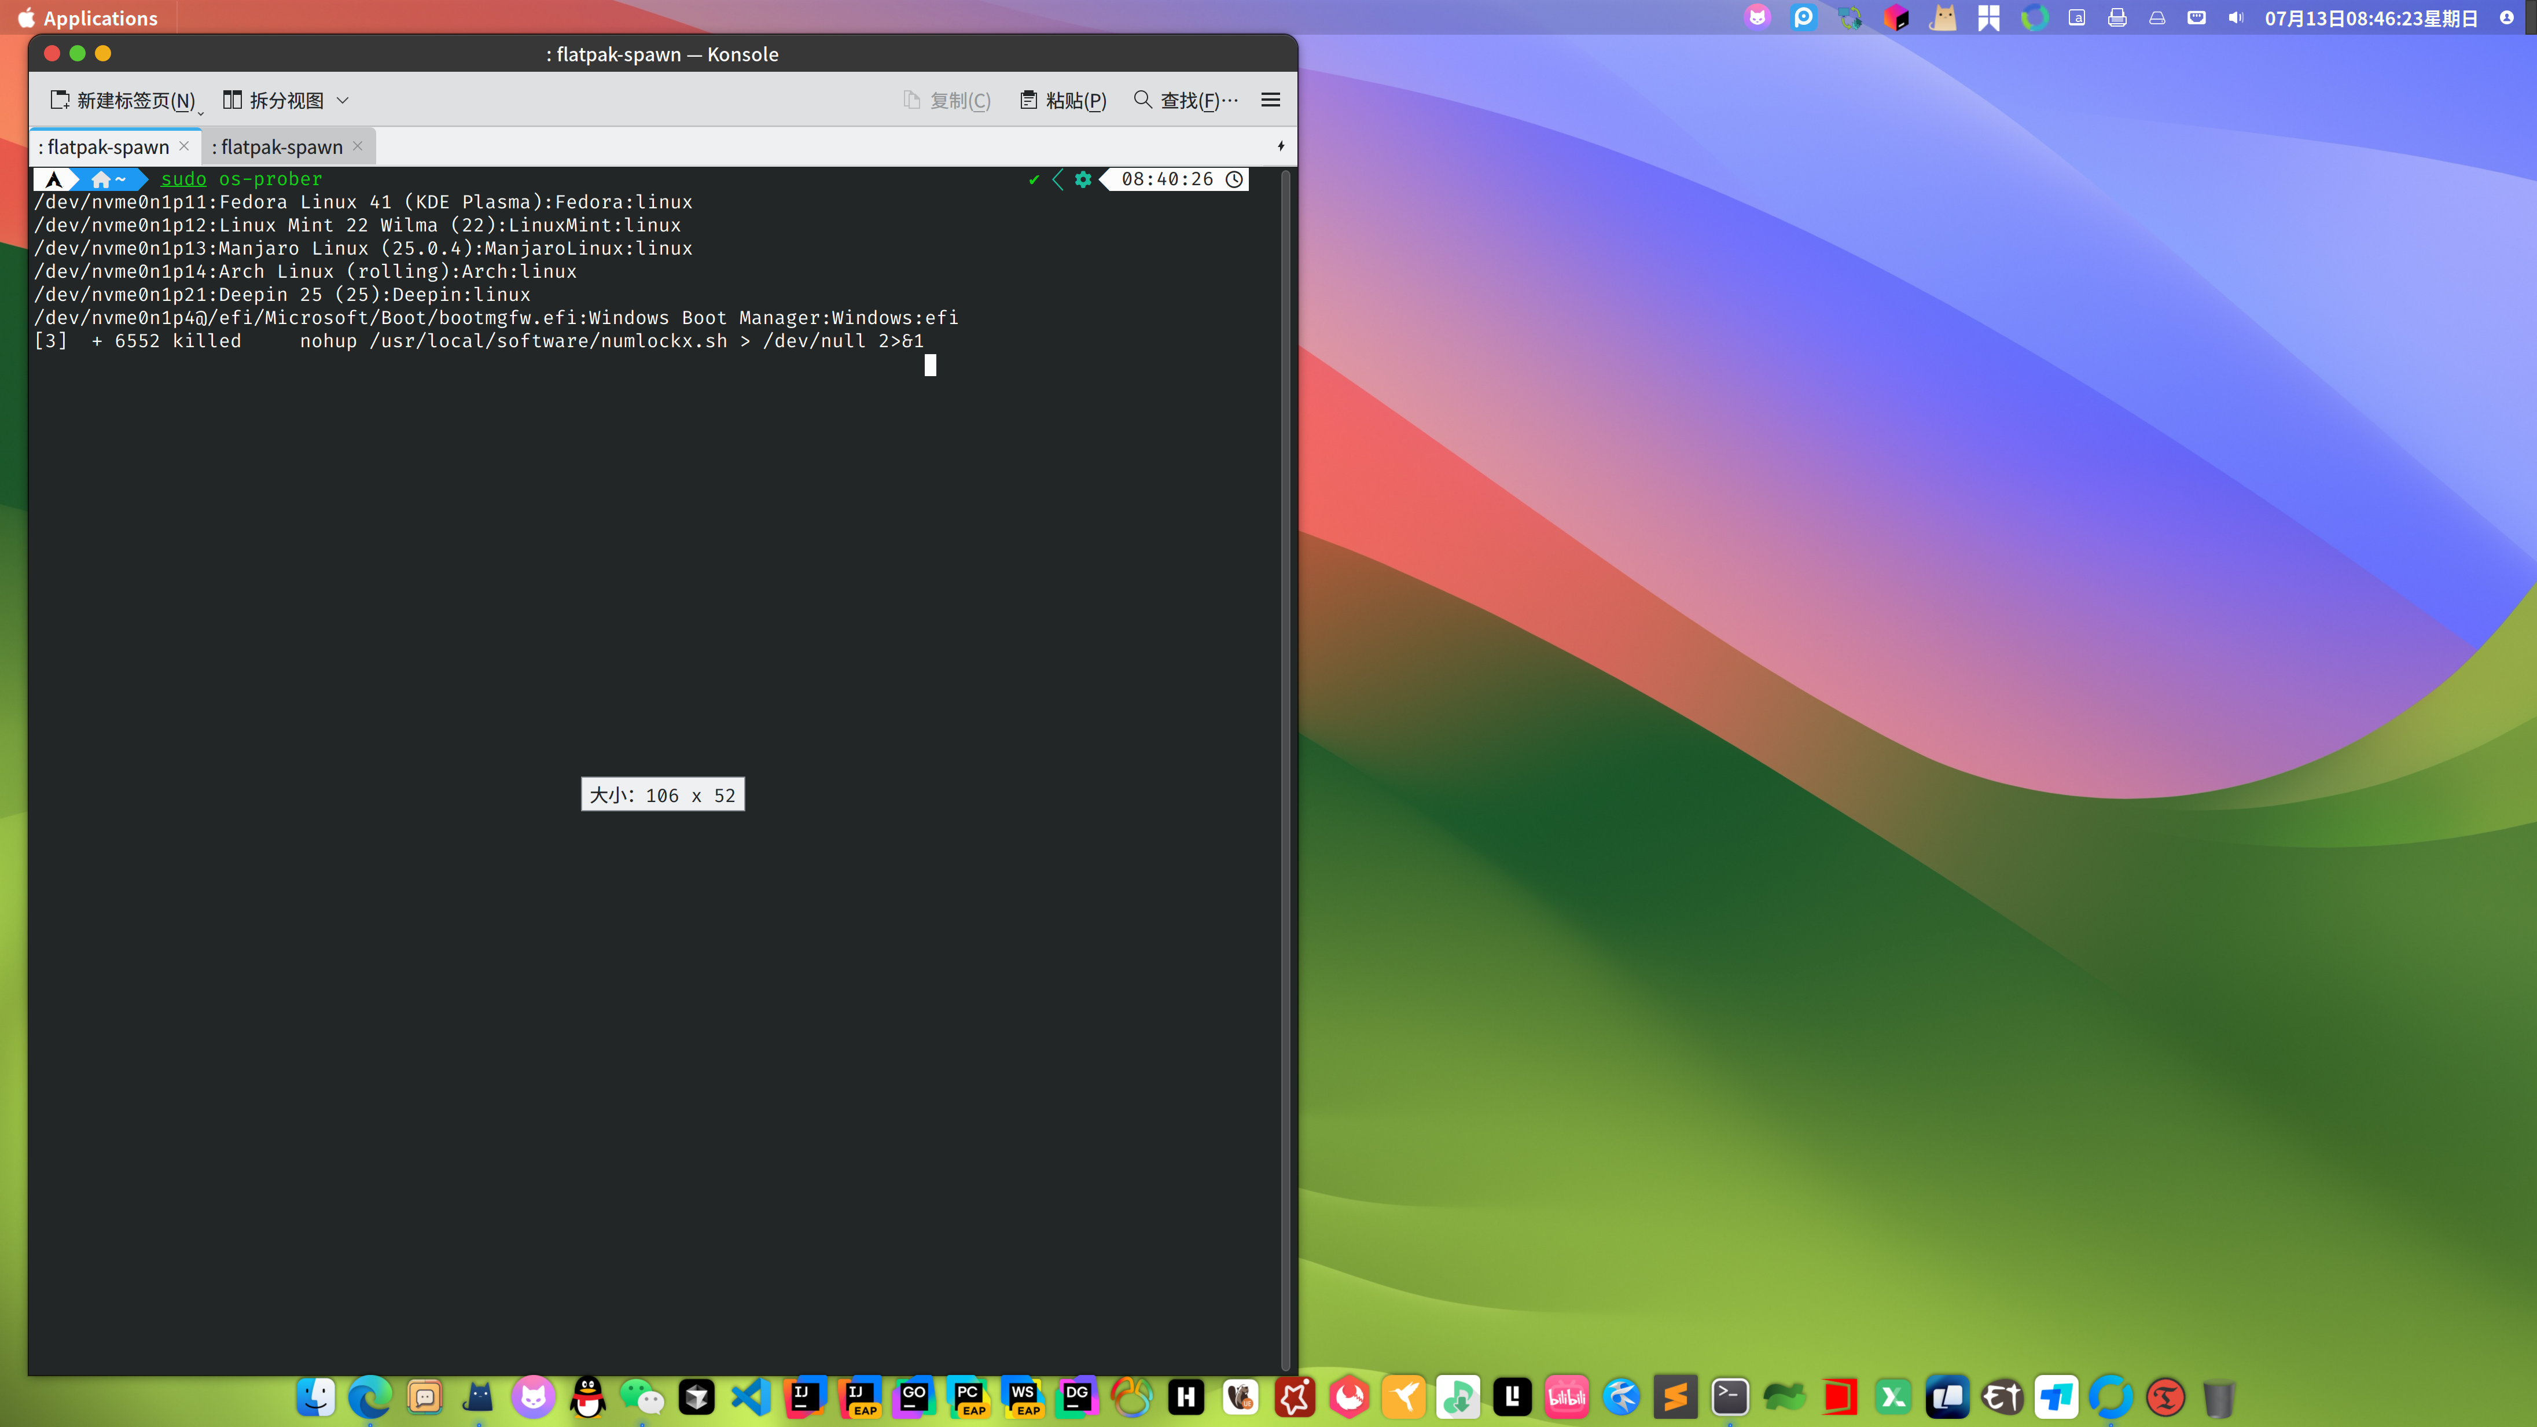Open the terminal icon in the dock
Image resolution: width=2537 pixels, height=1427 pixels.
(1730, 1396)
